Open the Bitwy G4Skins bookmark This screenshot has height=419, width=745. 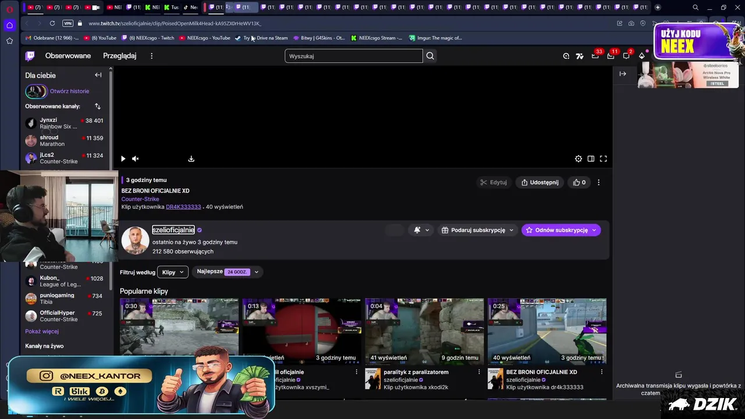click(319, 38)
